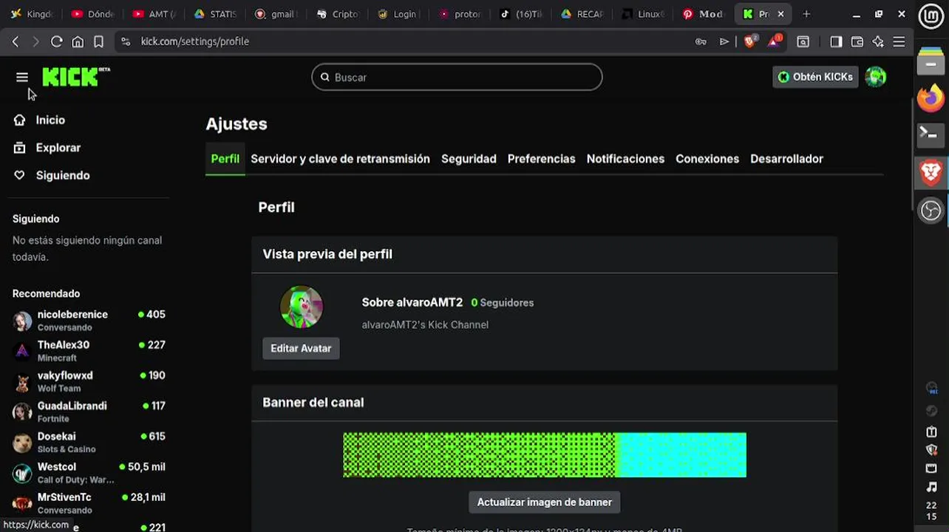The height and width of the screenshot is (532, 949).
Task: Open Siguiendo heart item in sidebar
Action: click(x=62, y=175)
